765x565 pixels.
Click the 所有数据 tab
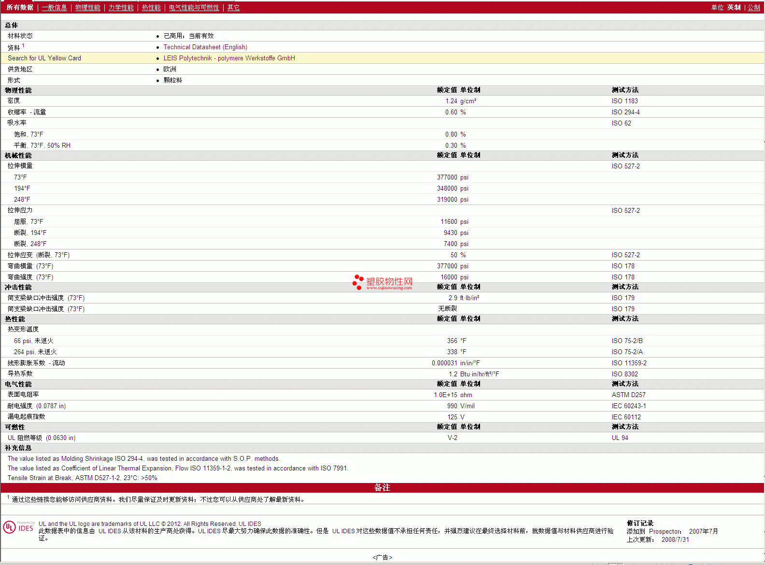tap(20, 8)
